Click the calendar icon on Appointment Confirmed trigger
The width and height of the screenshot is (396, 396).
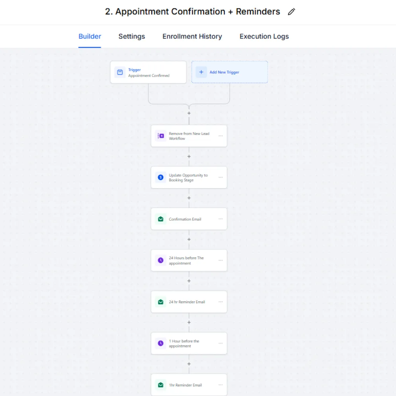click(120, 72)
